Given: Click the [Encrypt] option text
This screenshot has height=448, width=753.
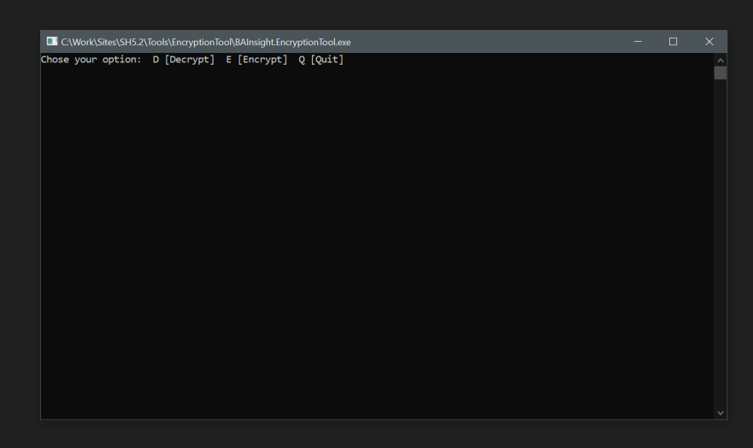Looking at the screenshot, I should click(262, 60).
